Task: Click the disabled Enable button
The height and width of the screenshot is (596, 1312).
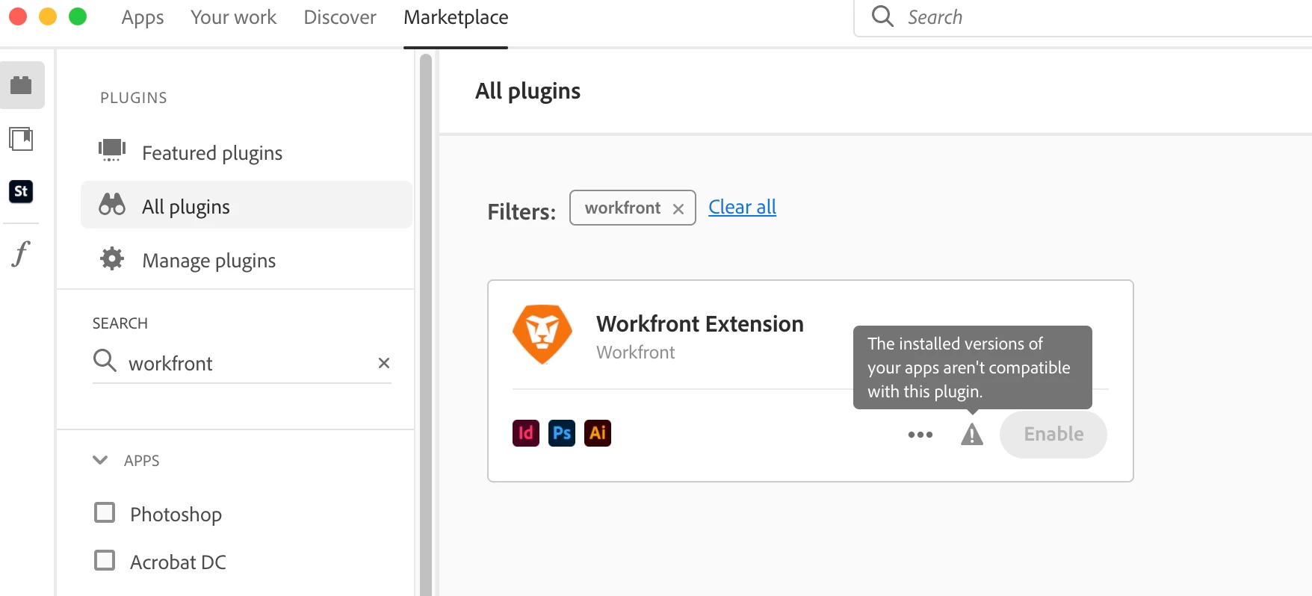Action: click(x=1053, y=434)
